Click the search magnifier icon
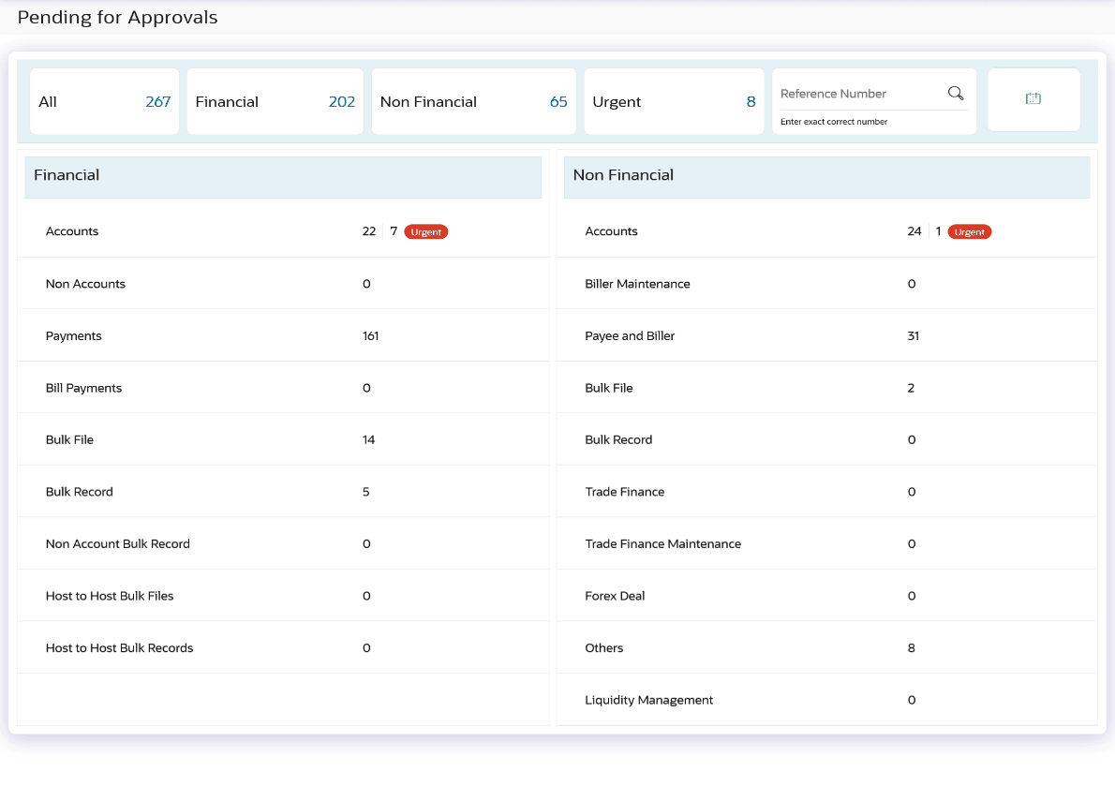 click(x=956, y=93)
